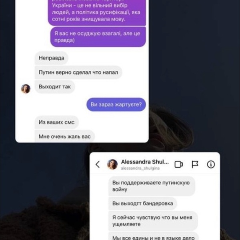The image size is (240, 240).
Task: Tap the back arrow in chat header
Action: coord(98,164)
